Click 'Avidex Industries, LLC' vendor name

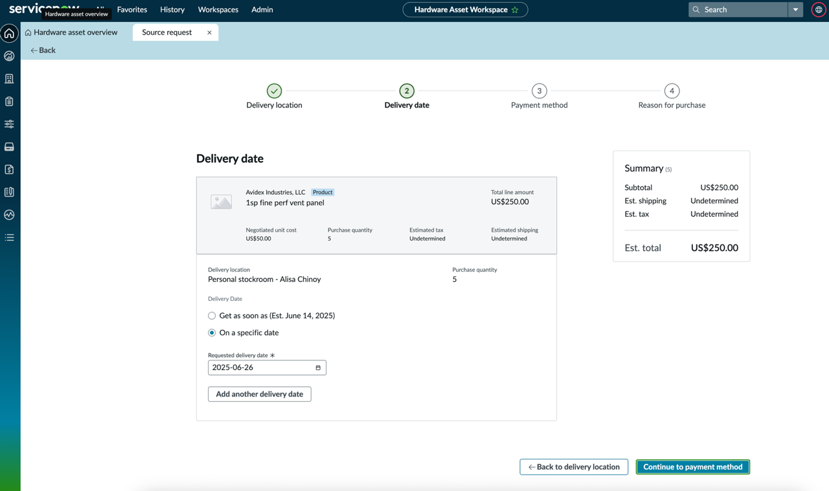tap(275, 192)
